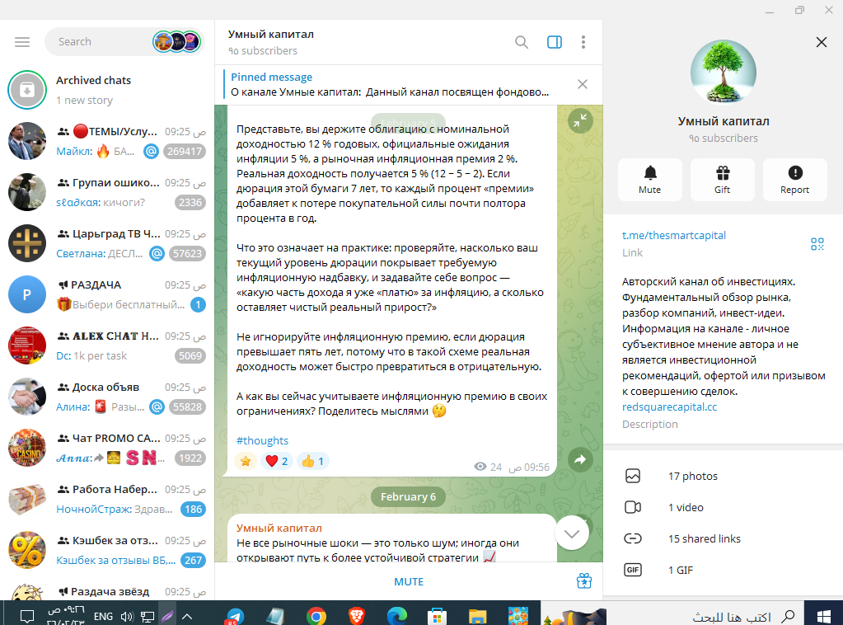Click the @ mention badge on Доска объяв
The height and width of the screenshot is (625, 843).
[x=157, y=406]
